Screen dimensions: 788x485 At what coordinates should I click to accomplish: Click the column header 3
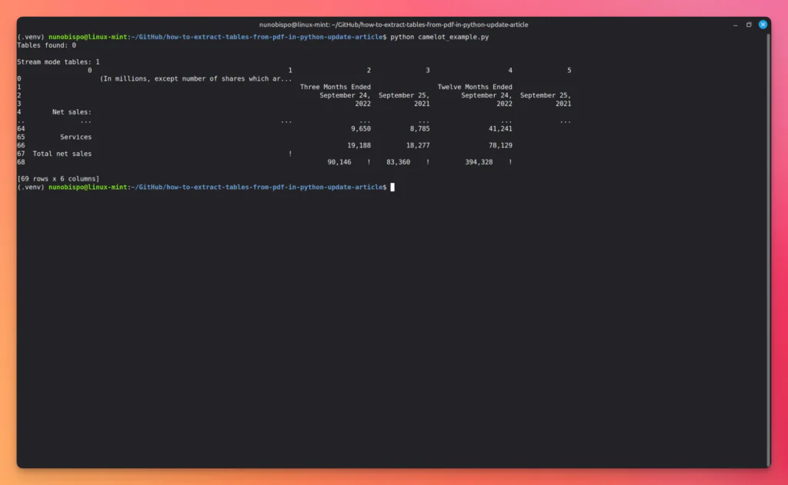[x=428, y=70]
